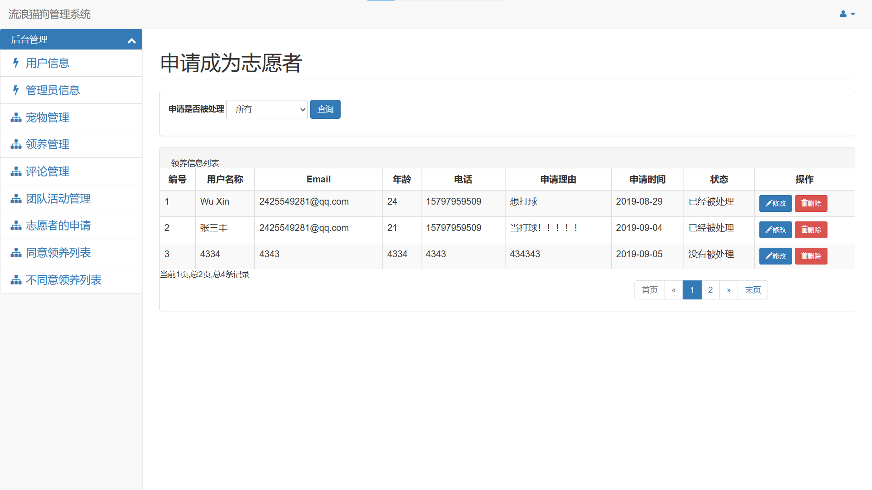Open 团队活动管理 sidebar menu item
Image resolution: width=872 pixels, height=490 pixels.
[x=58, y=199]
